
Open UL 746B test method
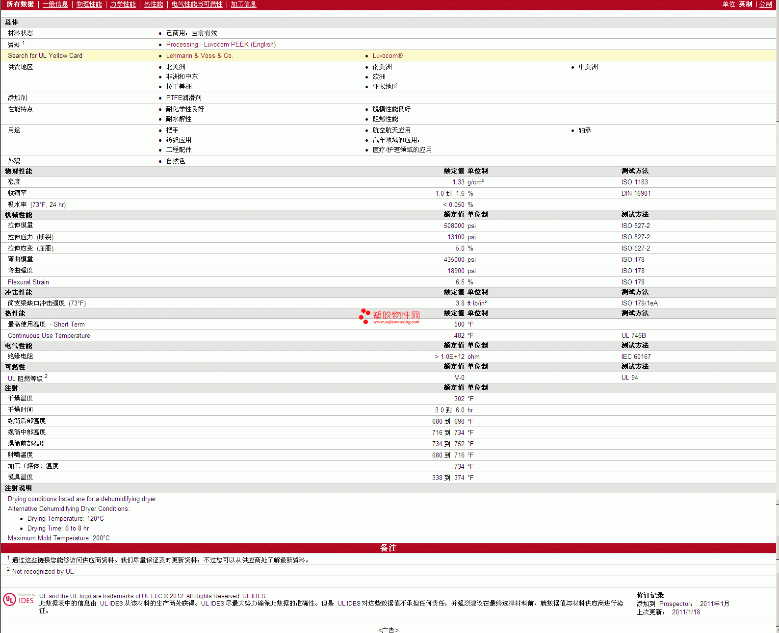(634, 336)
